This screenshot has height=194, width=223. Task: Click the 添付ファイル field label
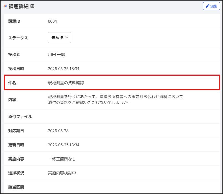click(20, 117)
